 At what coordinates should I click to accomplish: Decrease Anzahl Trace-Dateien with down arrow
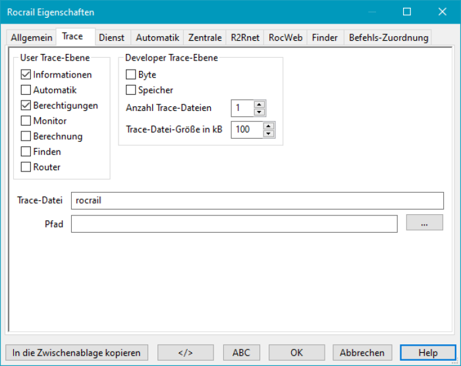point(259,112)
